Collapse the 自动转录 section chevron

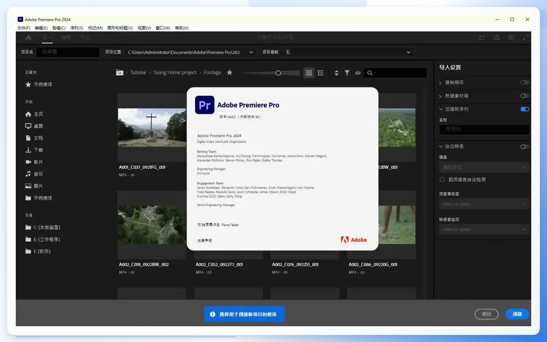(440, 146)
